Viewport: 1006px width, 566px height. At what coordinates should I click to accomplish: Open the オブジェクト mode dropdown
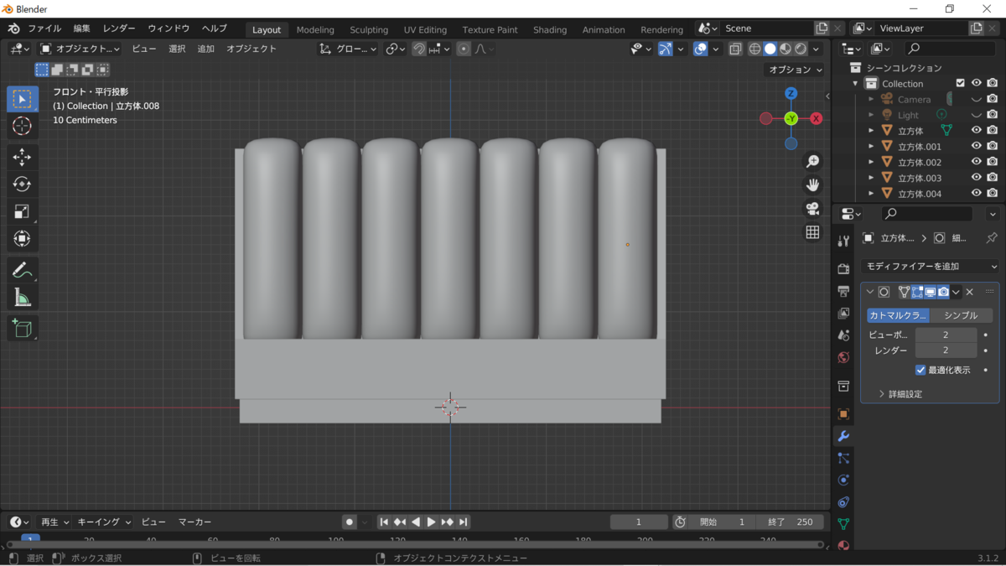[x=80, y=49]
